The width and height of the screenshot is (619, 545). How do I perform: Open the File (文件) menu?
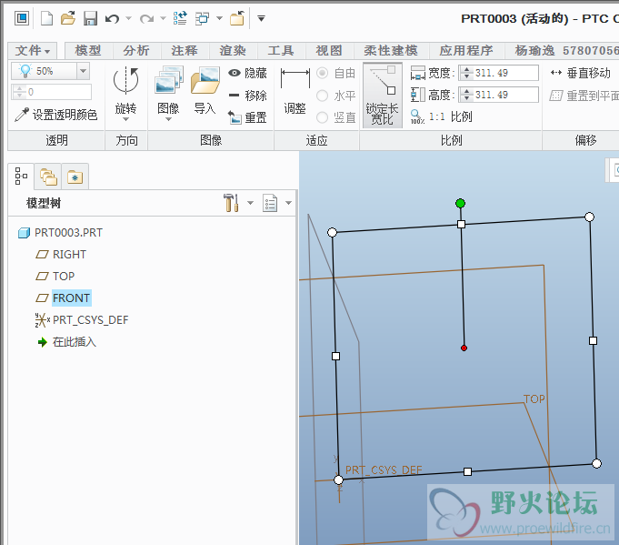[33, 51]
